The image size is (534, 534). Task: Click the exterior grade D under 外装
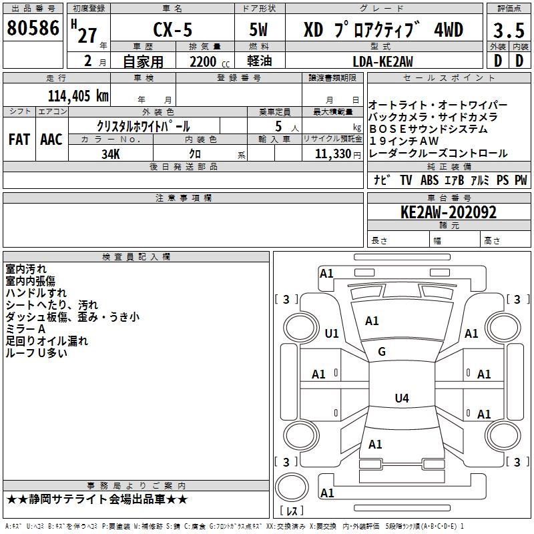(x=498, y=61)
